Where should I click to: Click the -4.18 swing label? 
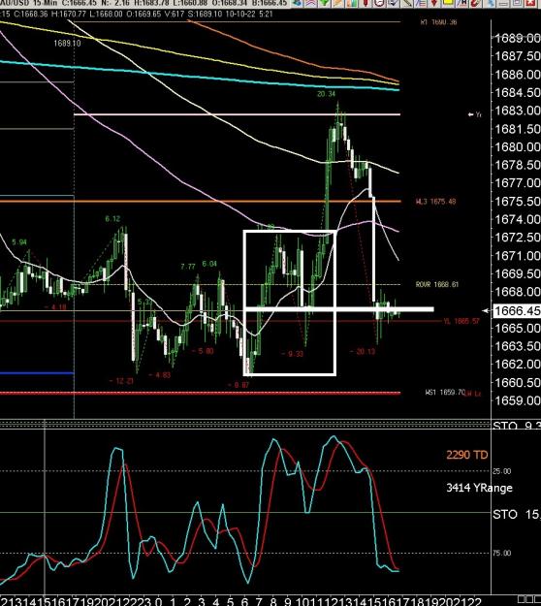(55, 307)
